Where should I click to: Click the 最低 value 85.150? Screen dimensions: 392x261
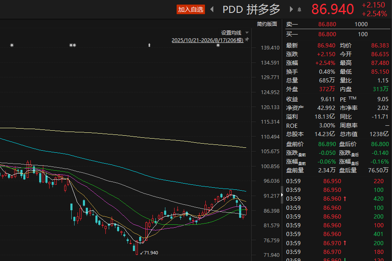380,72
